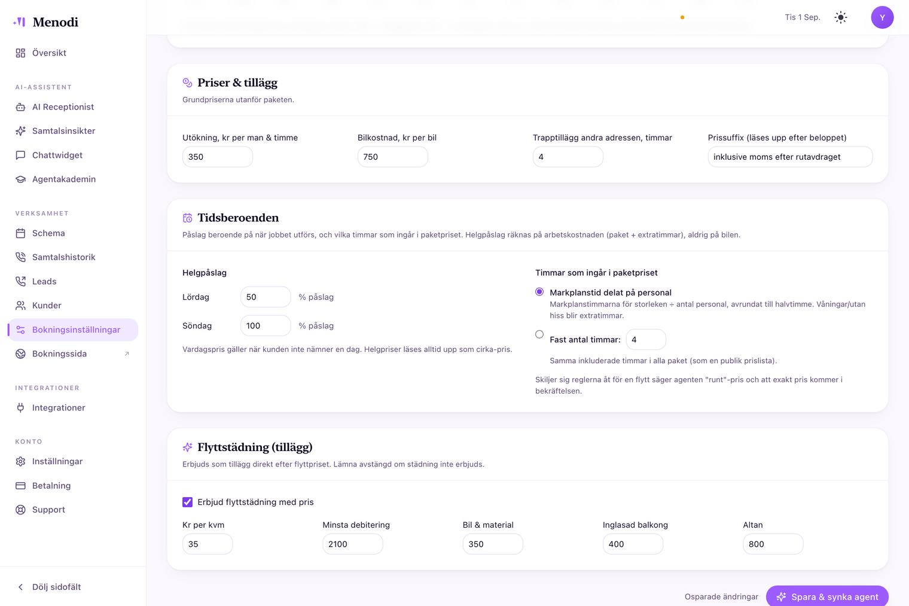
Task: Open Bokningsinställningar menu item
Action: pos(73,330)
